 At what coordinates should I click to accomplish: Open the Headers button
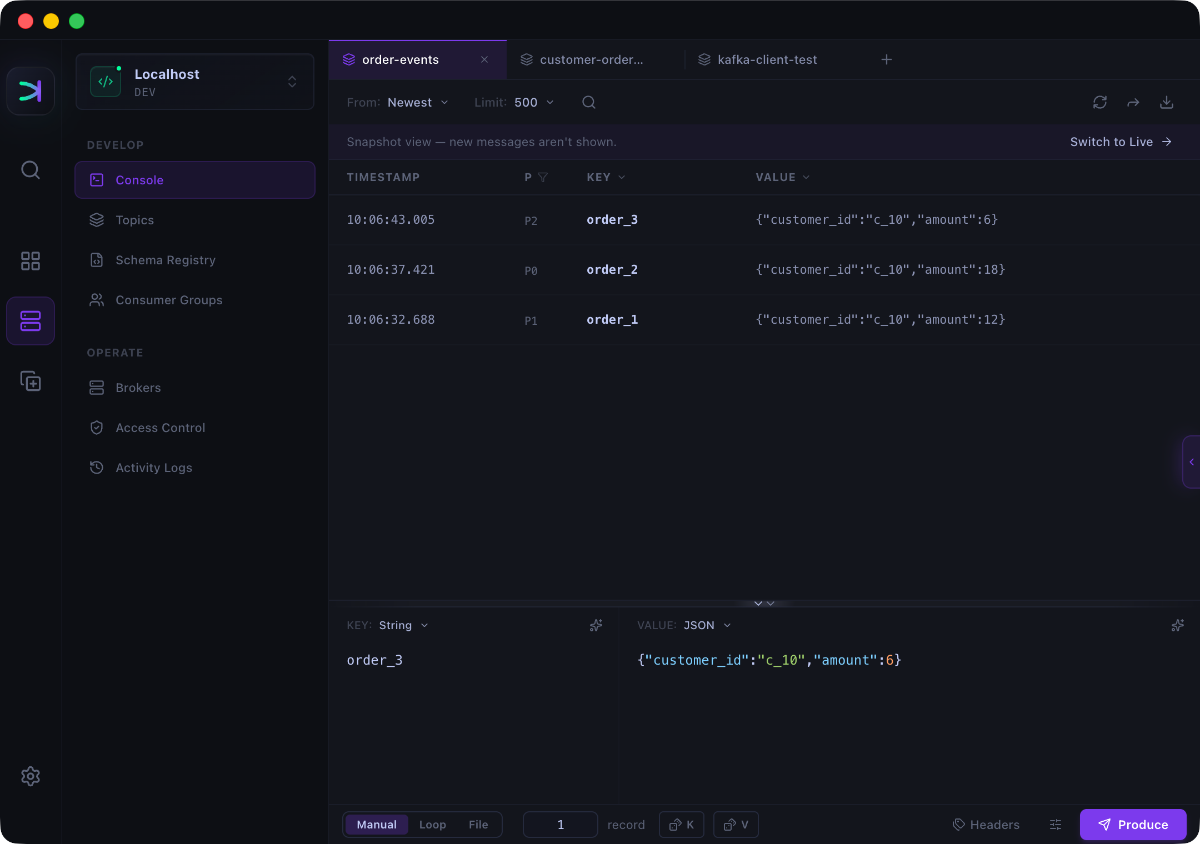point(986,825)
